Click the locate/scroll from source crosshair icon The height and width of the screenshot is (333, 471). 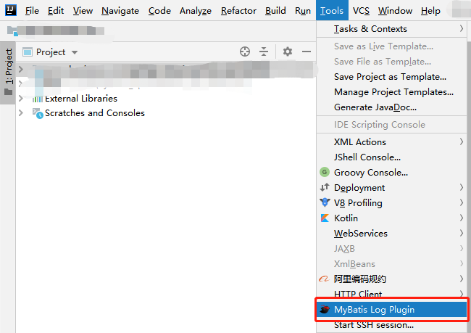(x=245, y=52)
